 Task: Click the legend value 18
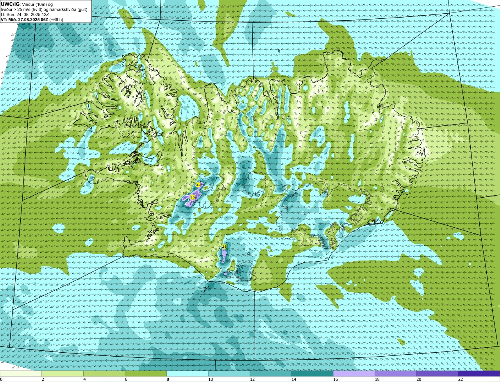(377, 379)
